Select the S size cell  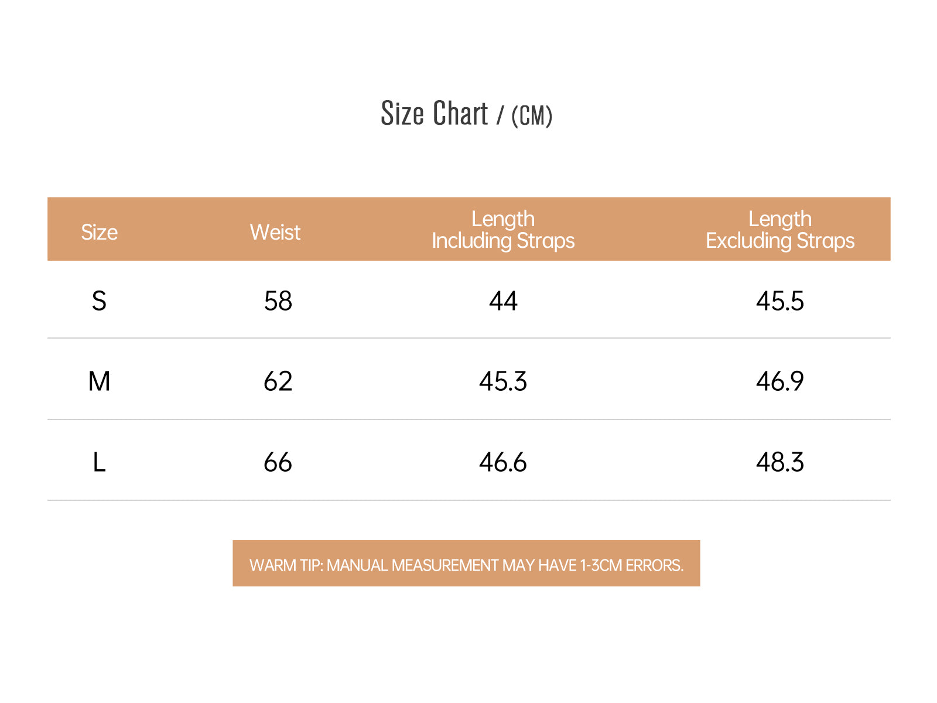click(99, 301)
